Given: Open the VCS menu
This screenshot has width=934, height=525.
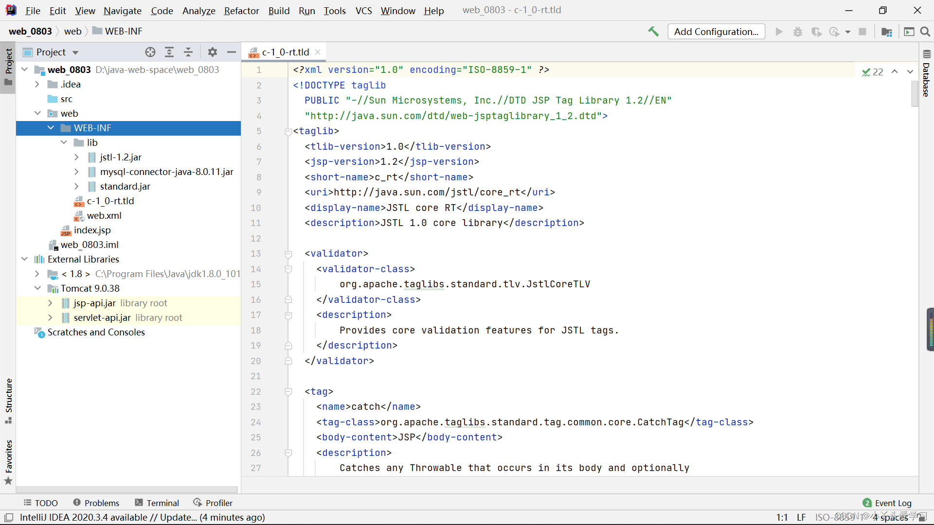Looking at the screenshot, I should click(363, 10).
